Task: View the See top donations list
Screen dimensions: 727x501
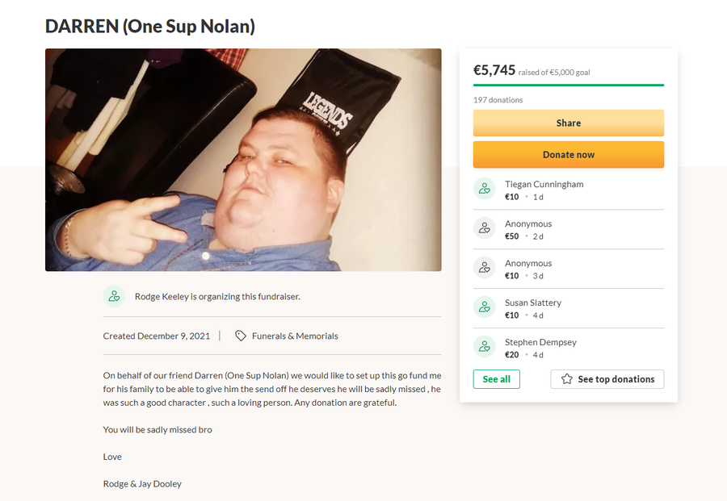Action: tap(607, 379)
